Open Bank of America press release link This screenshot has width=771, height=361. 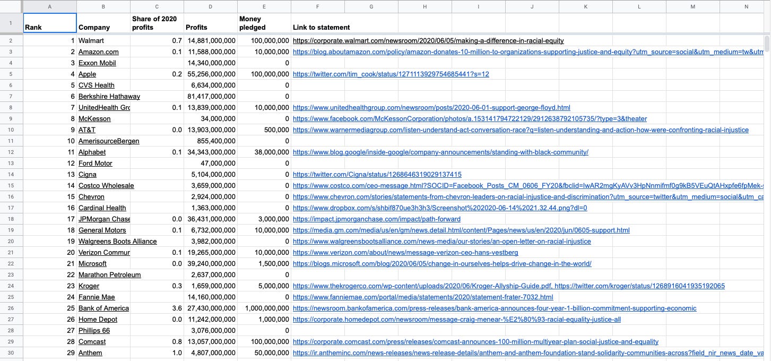tap(495, 308)
